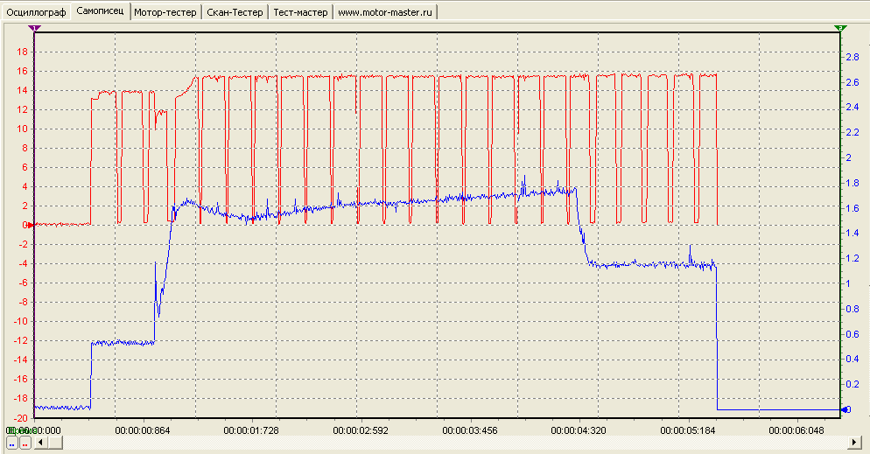Click the red axis value 16
Image resolution: width=870 pixels, height=454 pixels.
(22, 71)
